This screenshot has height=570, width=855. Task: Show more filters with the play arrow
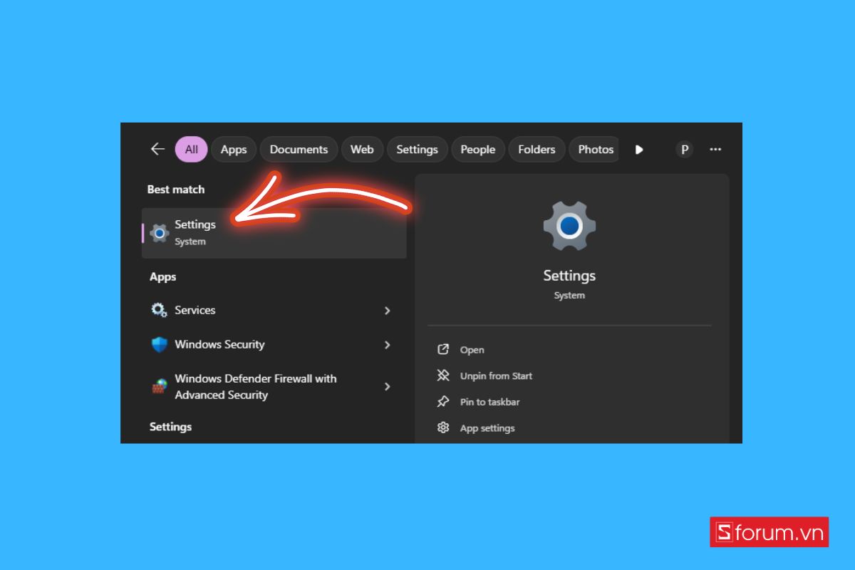point(639,150)
